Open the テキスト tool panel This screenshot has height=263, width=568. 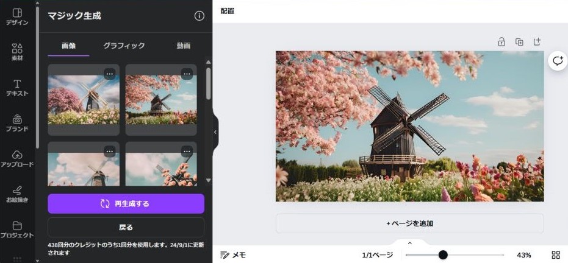17,88
